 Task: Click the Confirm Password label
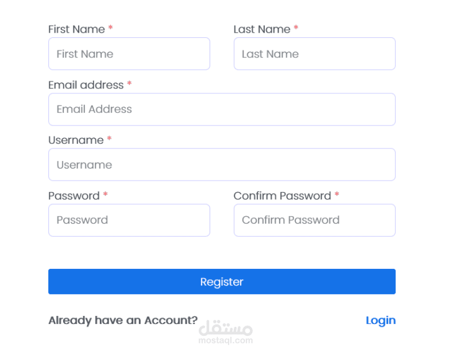[x=282, y=196]
